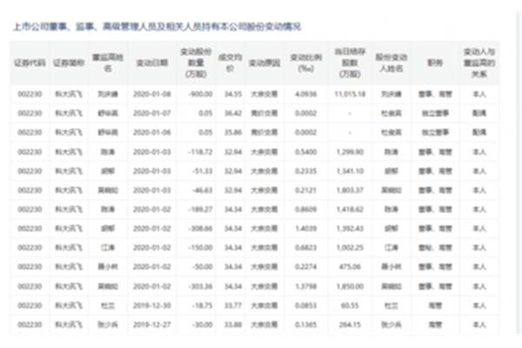Click the 证券简称 column header
The width and height of the screenshot is (522, 348).
point(69,63)
